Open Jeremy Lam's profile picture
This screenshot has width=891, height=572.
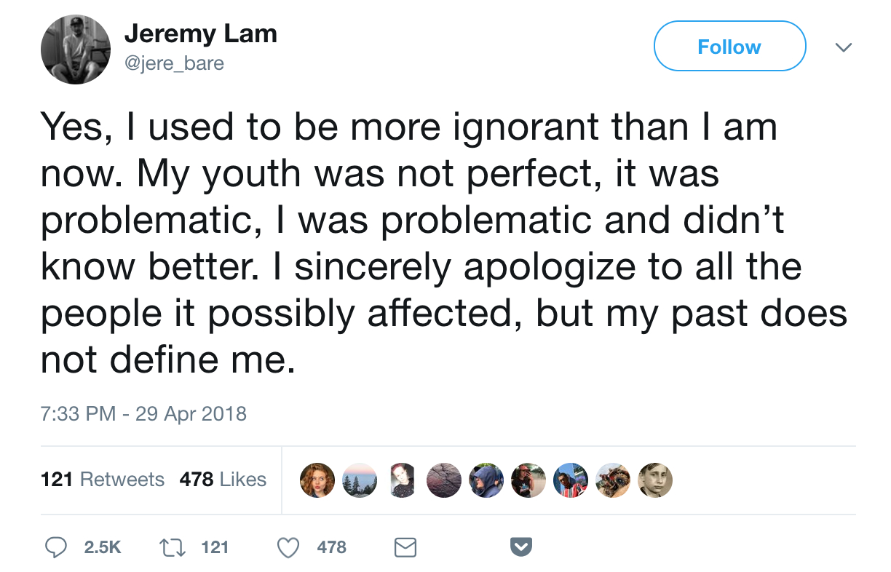pyautogui.click(x=76, y=49)
